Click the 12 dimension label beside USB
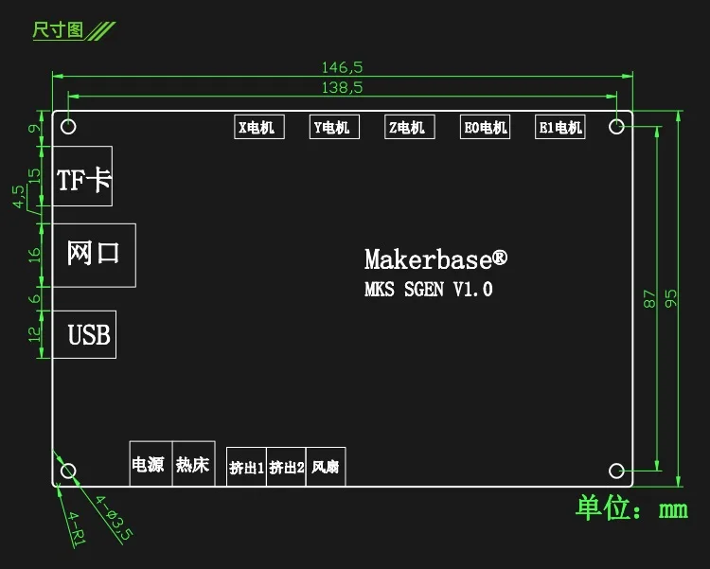 (x=34, y=334)
